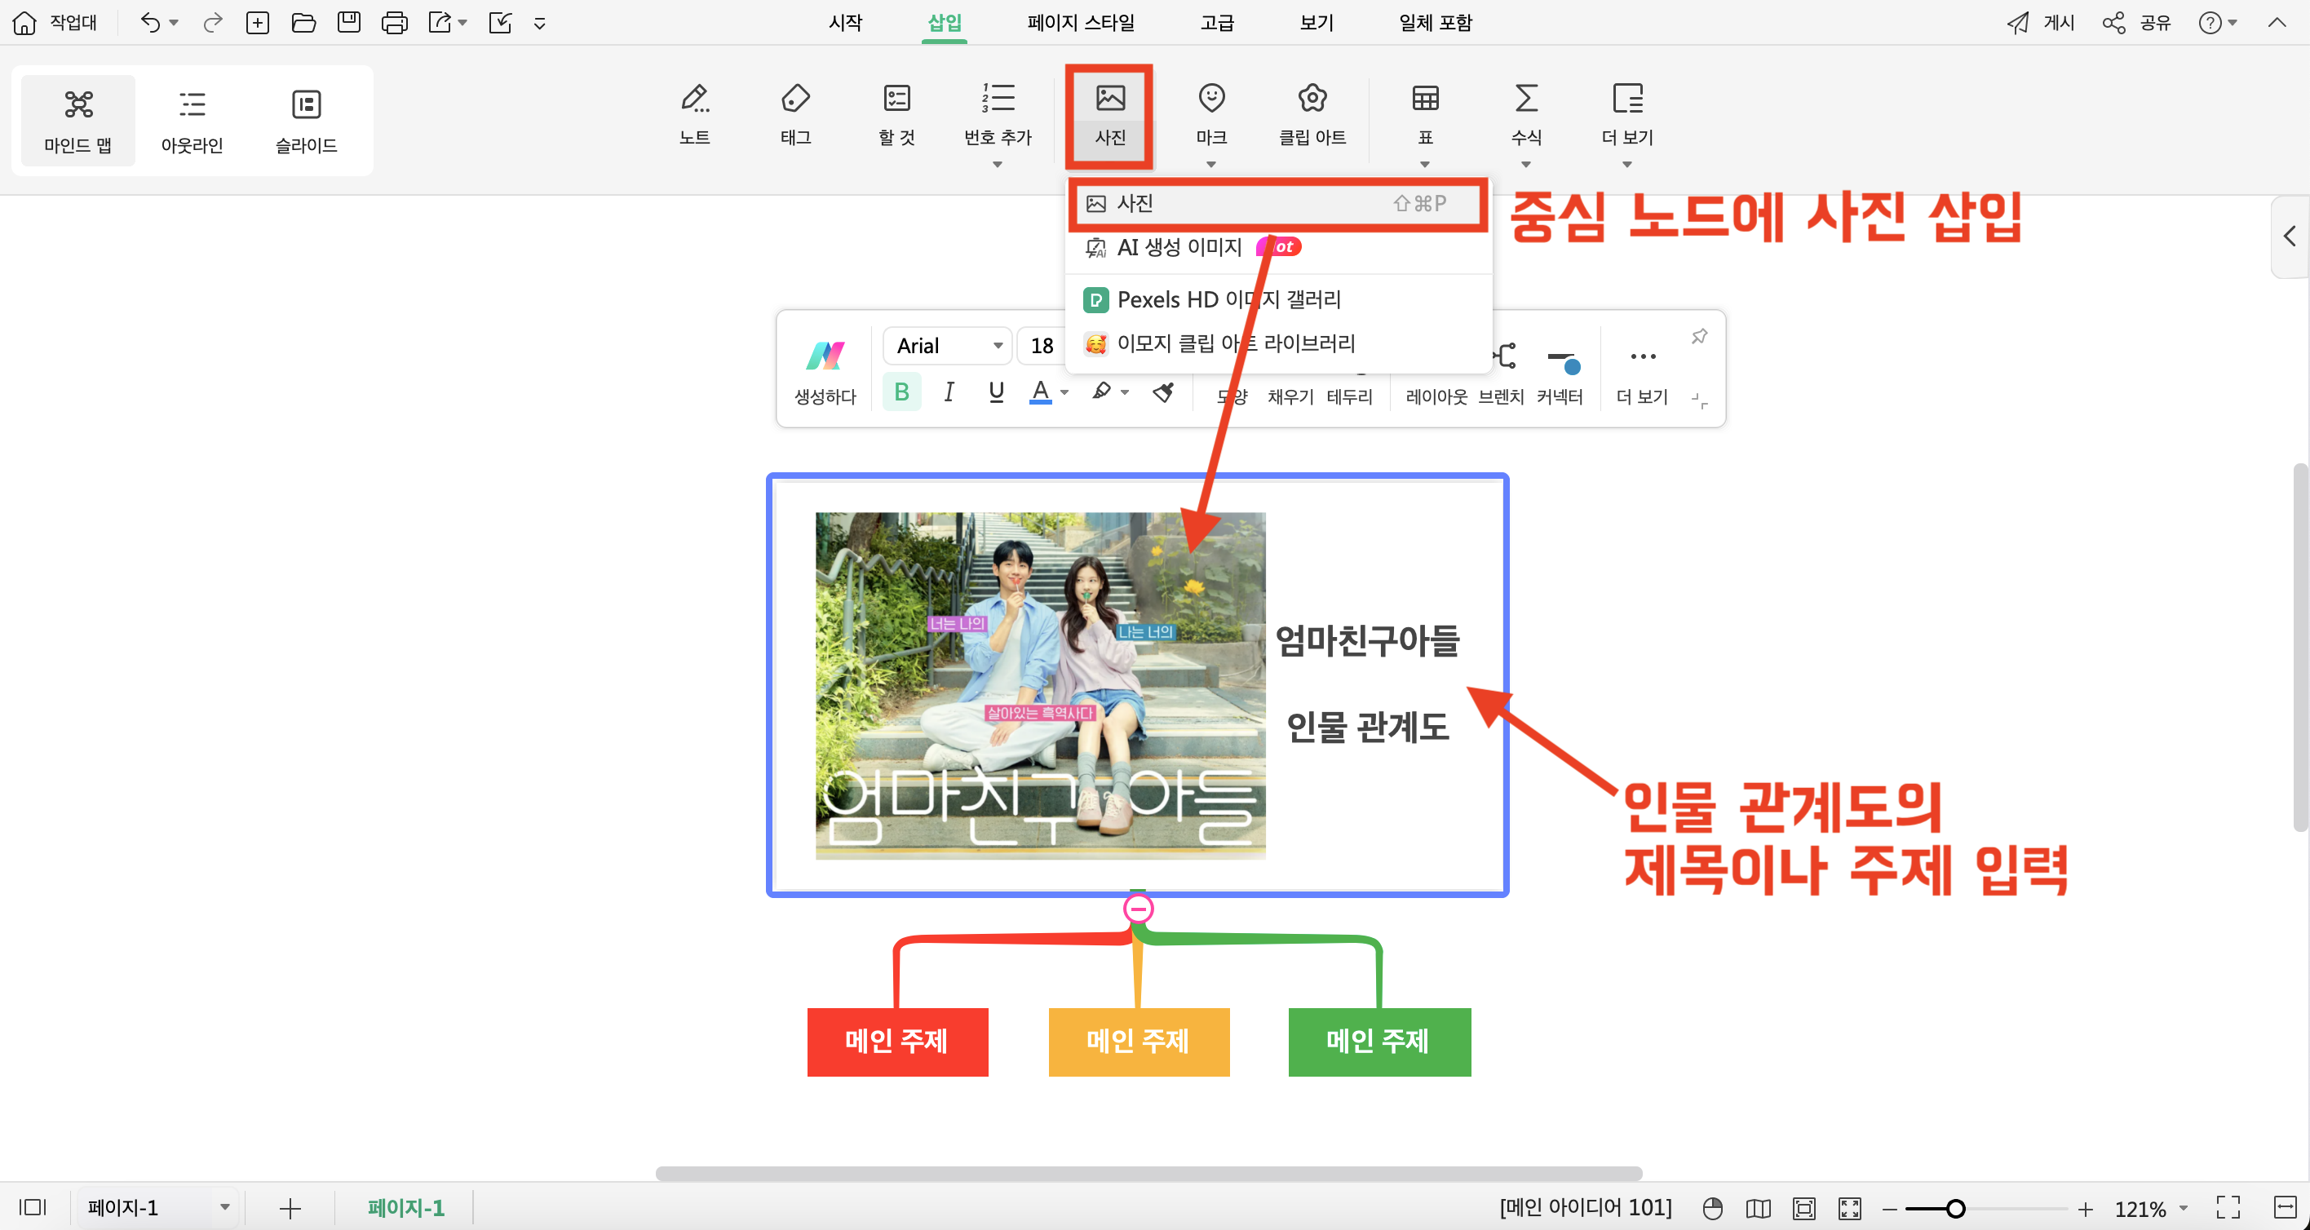The height and width of the screenshot is (1230, 2310).
Task: Open floating toolbar 더 보기 dots
Action: [x=1643, y=373]
